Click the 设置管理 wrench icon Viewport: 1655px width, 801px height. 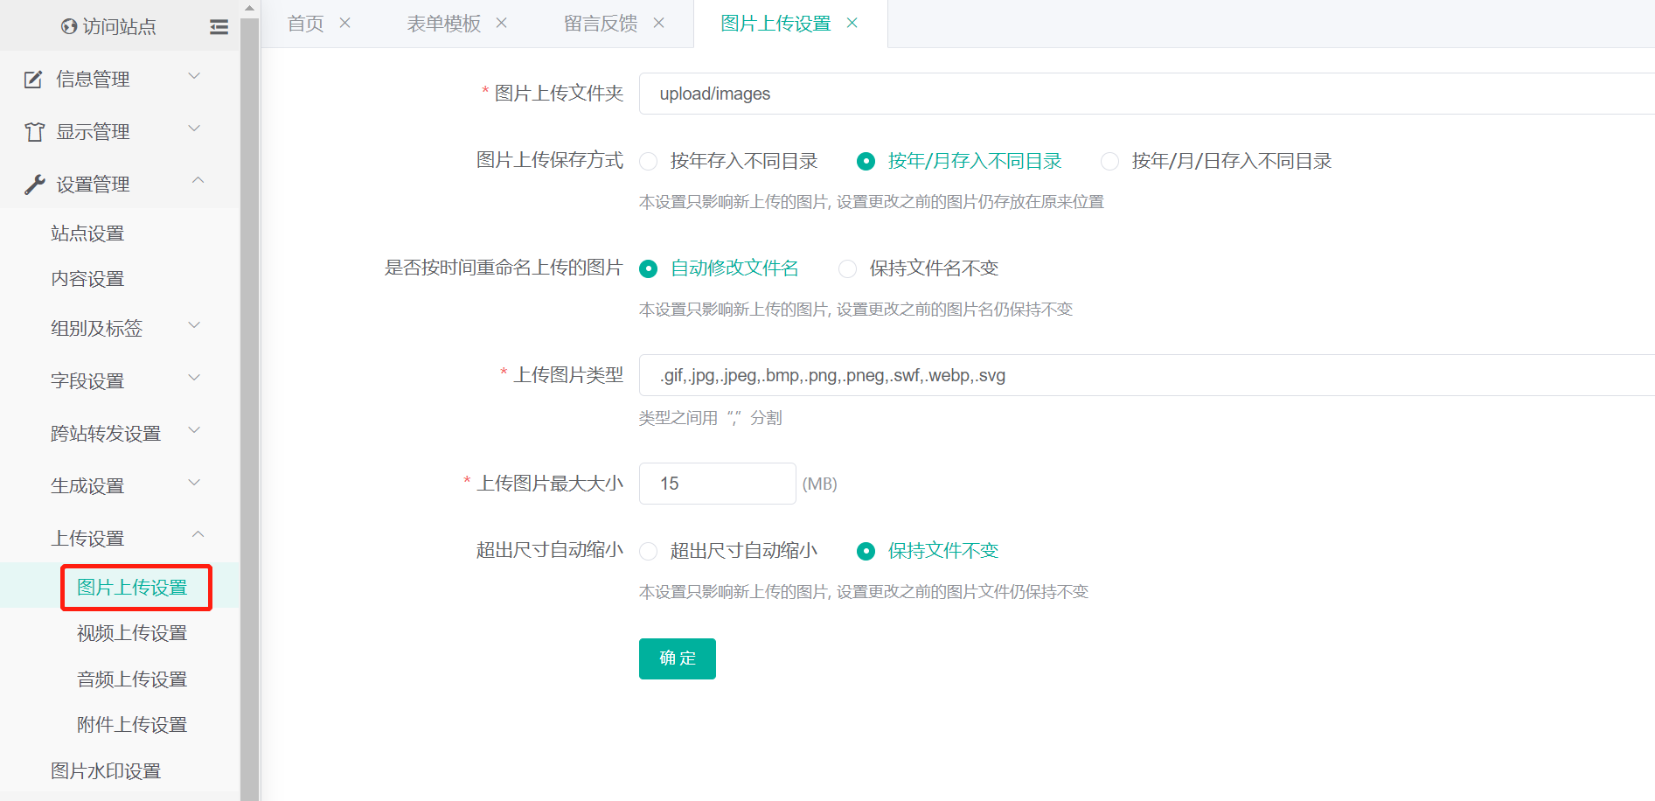point(34,185)
